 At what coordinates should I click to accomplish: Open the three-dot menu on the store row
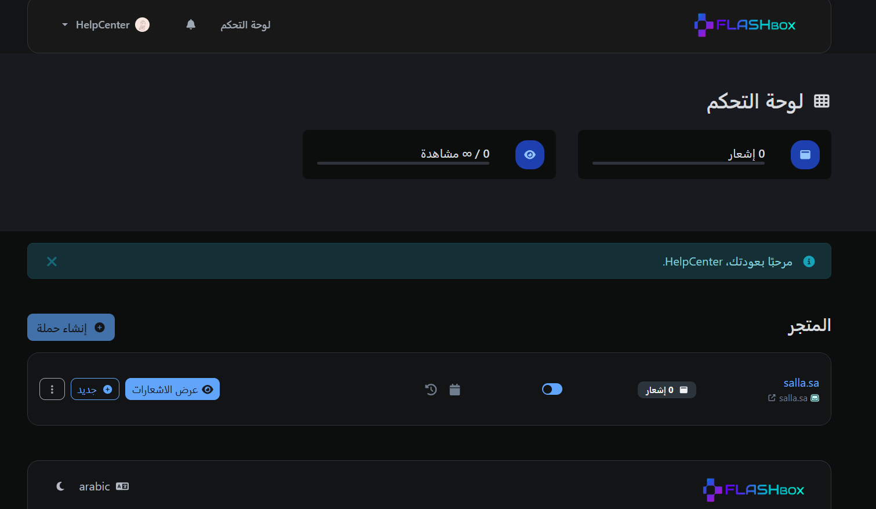pyautogui.click(x=52, y=389)
